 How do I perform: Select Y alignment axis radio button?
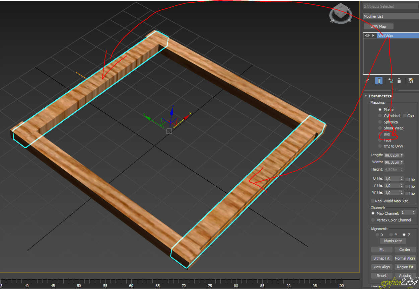(391, 235)
